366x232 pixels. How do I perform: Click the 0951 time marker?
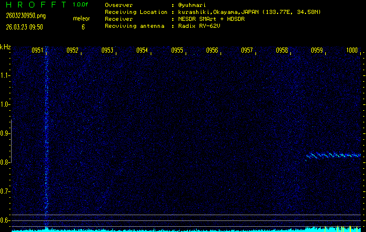click(x=37, y=50)
